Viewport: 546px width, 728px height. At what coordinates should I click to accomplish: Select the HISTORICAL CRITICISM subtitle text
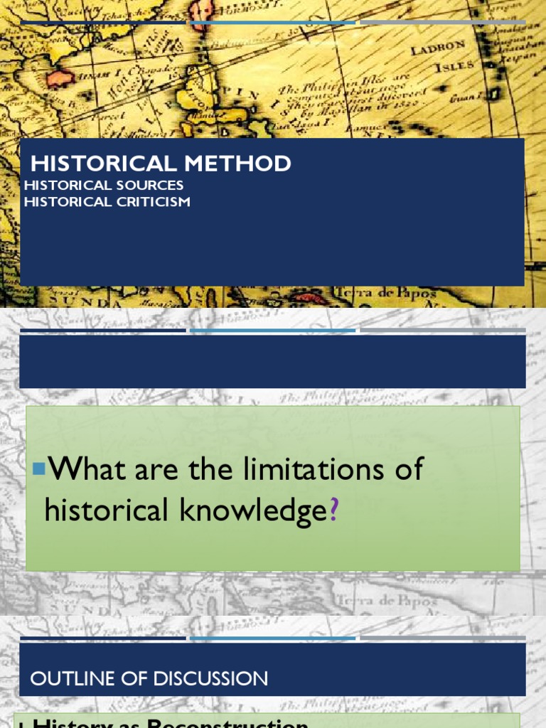(x=107, y=202)
